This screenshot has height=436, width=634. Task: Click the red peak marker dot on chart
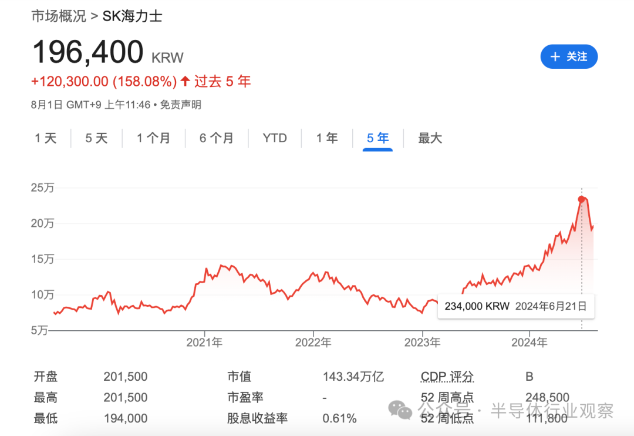point(581,199)
